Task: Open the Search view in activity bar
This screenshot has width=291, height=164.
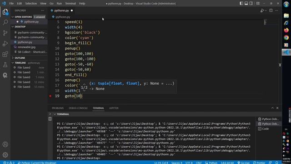Action: 5,22
